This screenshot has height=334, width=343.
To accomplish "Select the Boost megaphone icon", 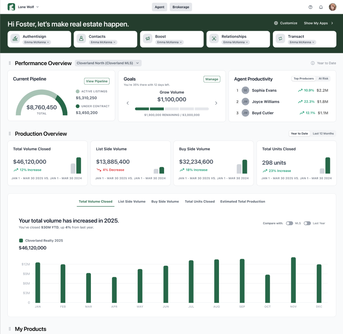I will 148,39.
